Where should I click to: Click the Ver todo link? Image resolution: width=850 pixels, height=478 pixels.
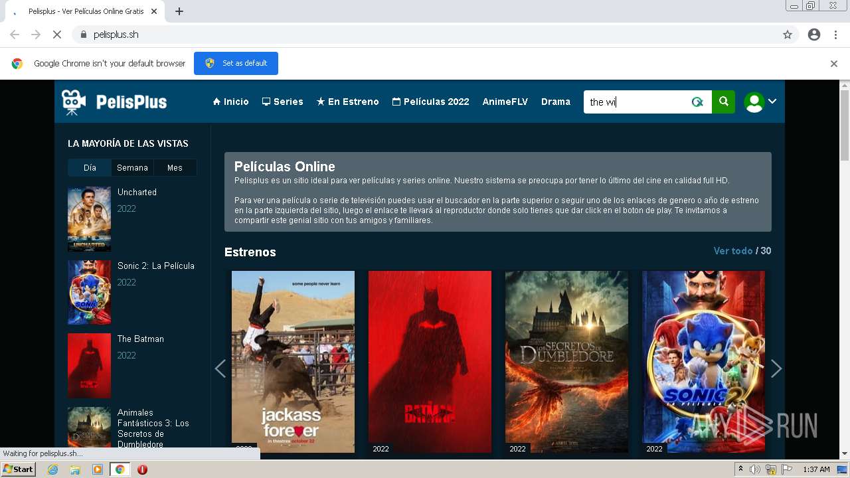pos(733,251)
